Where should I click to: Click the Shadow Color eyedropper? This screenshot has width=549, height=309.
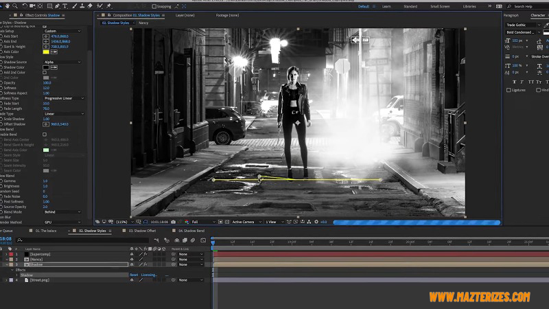pyautogui.click(x=54, y=67)
